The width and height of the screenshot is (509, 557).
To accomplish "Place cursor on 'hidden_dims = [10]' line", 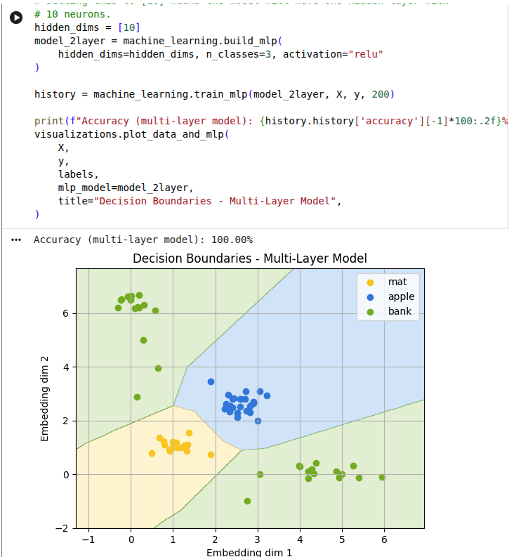I will (x=87, y=27).
